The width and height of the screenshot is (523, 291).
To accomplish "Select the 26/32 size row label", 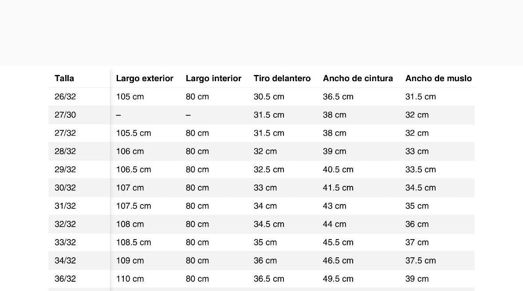I will click(x=65, y=97).
